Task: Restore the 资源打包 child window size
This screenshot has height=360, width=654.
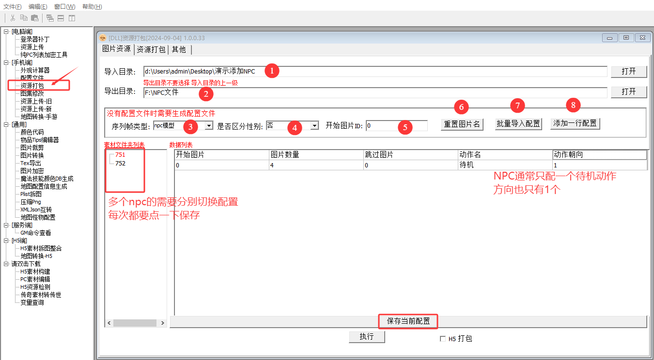Action: [x=626, y=38]
